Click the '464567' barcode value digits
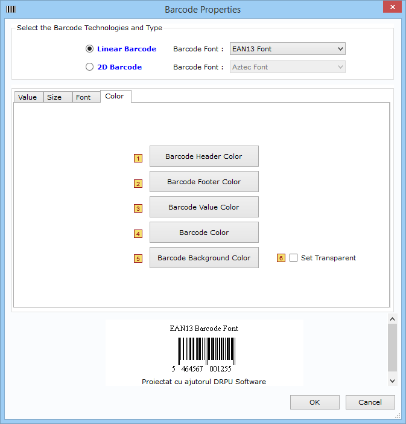This screenshot has width=406, height=424. (192, 369)
